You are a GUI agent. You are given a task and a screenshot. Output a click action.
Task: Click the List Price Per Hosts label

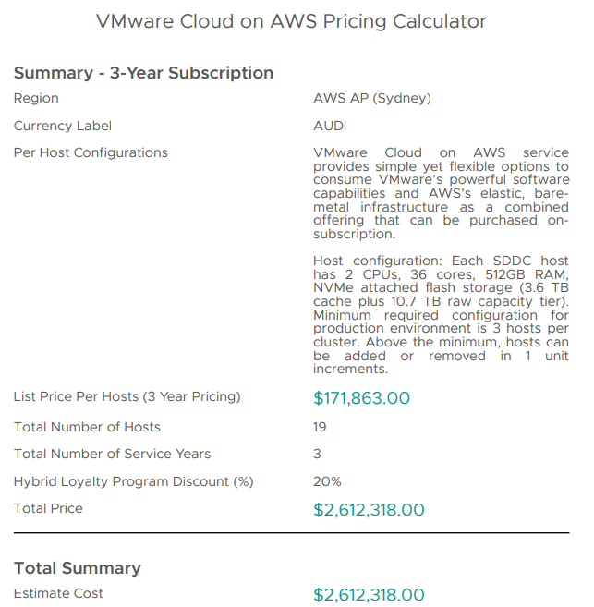tap(127, 396)
